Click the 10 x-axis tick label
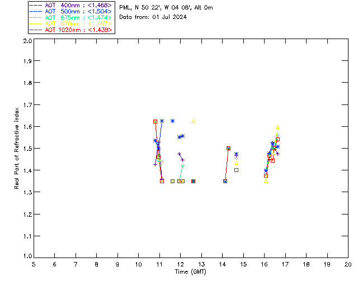 click(138, 264)
